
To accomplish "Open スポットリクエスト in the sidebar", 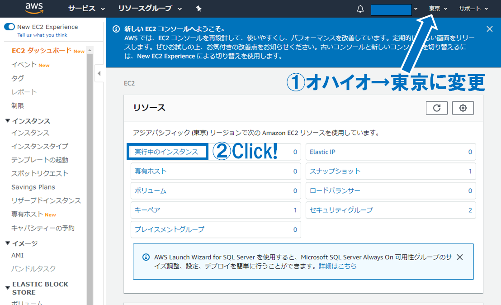I will point(40,174).
